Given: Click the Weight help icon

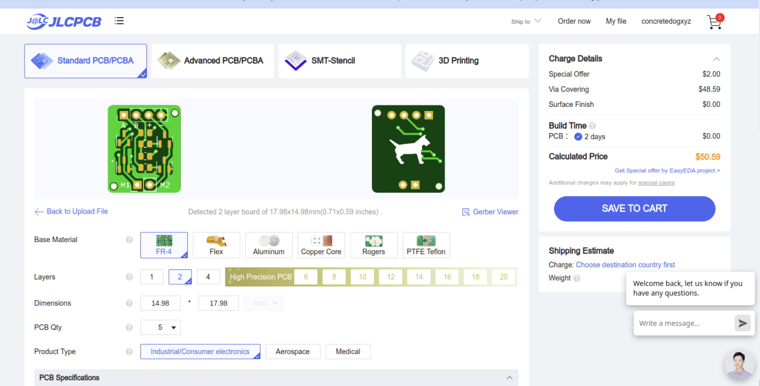Looking at the screenshot, I should click(x=577, y=279).
